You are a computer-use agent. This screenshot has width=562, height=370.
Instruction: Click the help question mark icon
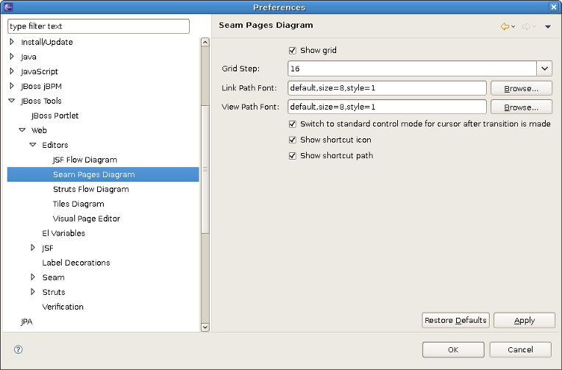coord(18,349)
